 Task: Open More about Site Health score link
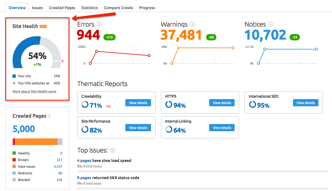34,91
